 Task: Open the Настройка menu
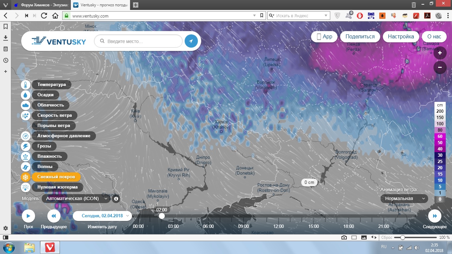click(x=401, y=37)
